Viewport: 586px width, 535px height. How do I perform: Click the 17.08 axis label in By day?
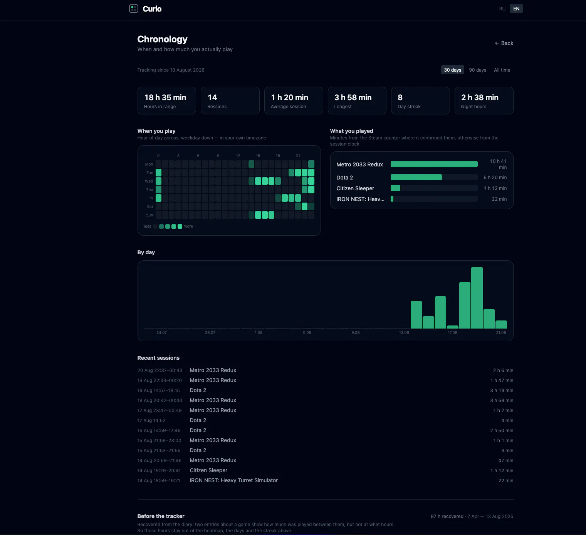[x=452, y=333]
